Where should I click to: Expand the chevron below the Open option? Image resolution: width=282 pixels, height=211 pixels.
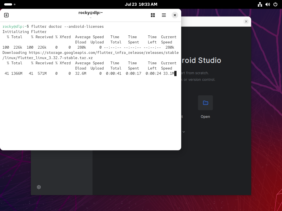[184, 132]
